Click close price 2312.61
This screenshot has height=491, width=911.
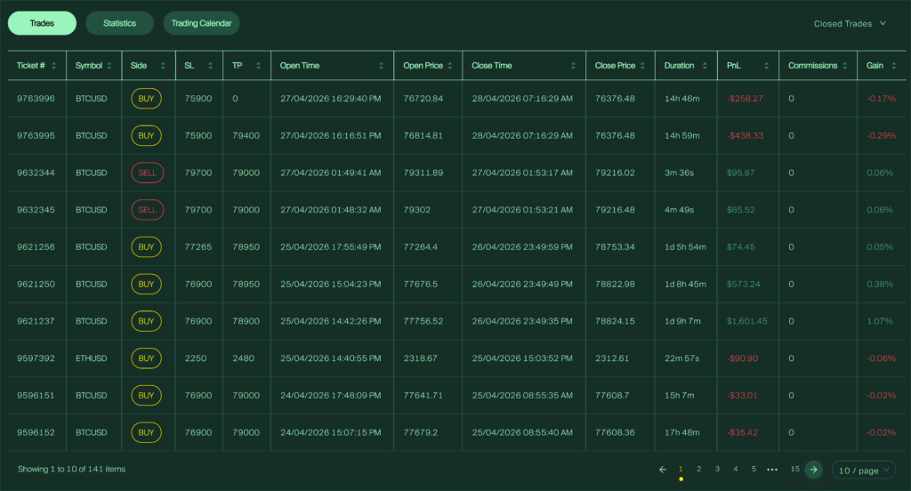click(612, 358)
